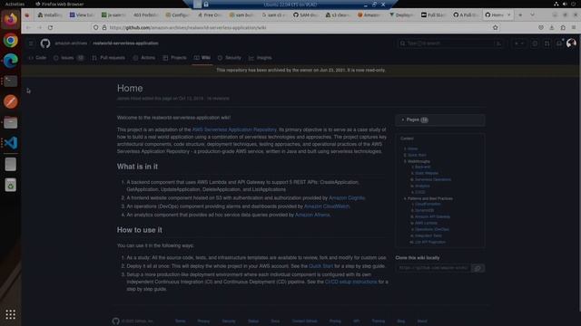The height and width of the screenshot is (326, 581).
Task: Reload the page in Firefox
Action: coord(51,27)
